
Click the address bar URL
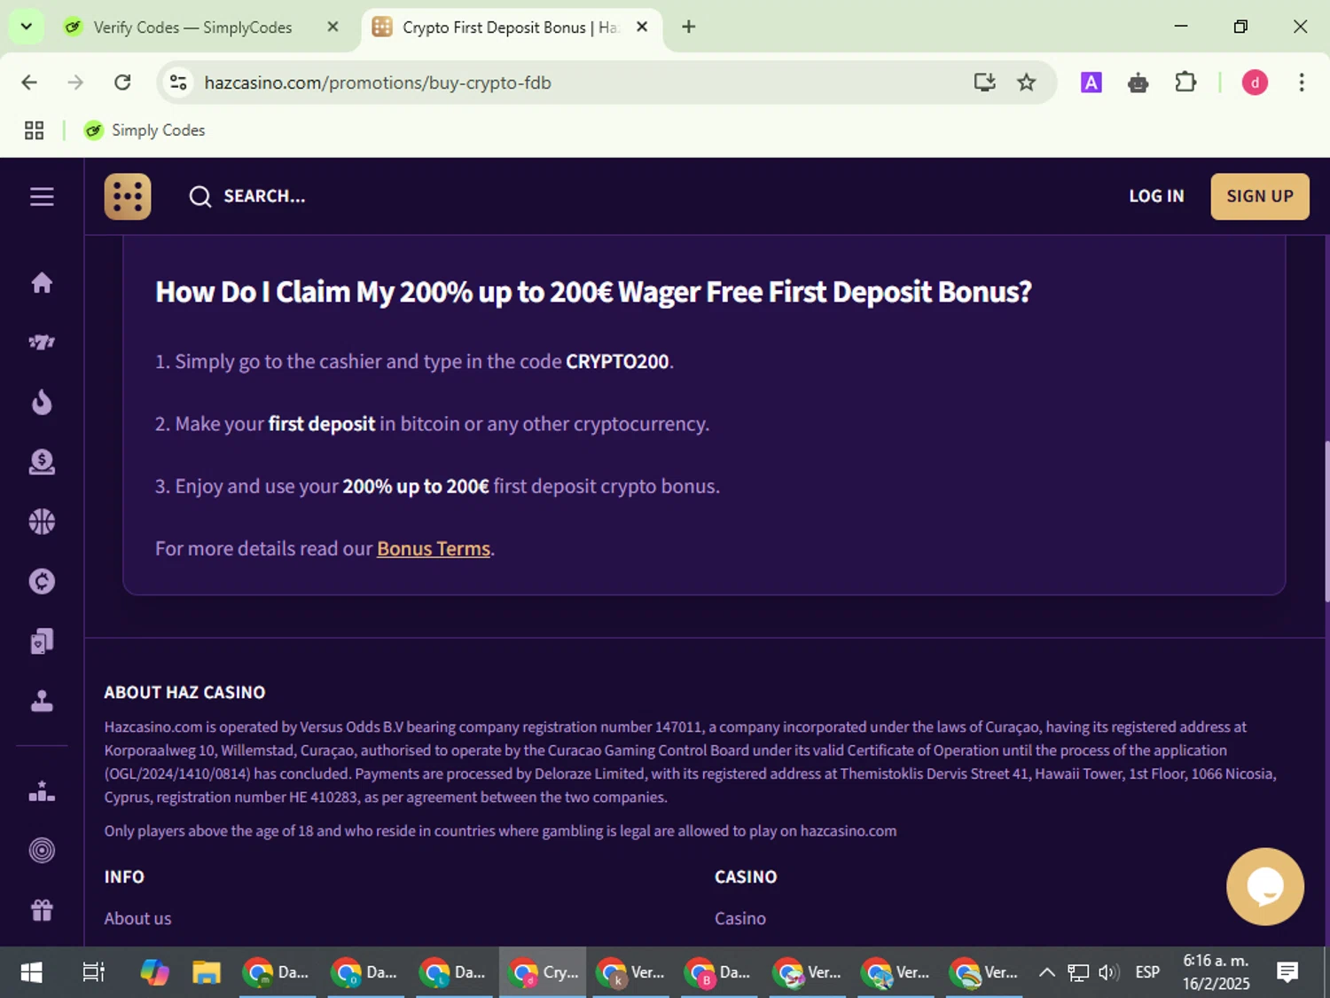pyautogui.click(x=378, y=83)
